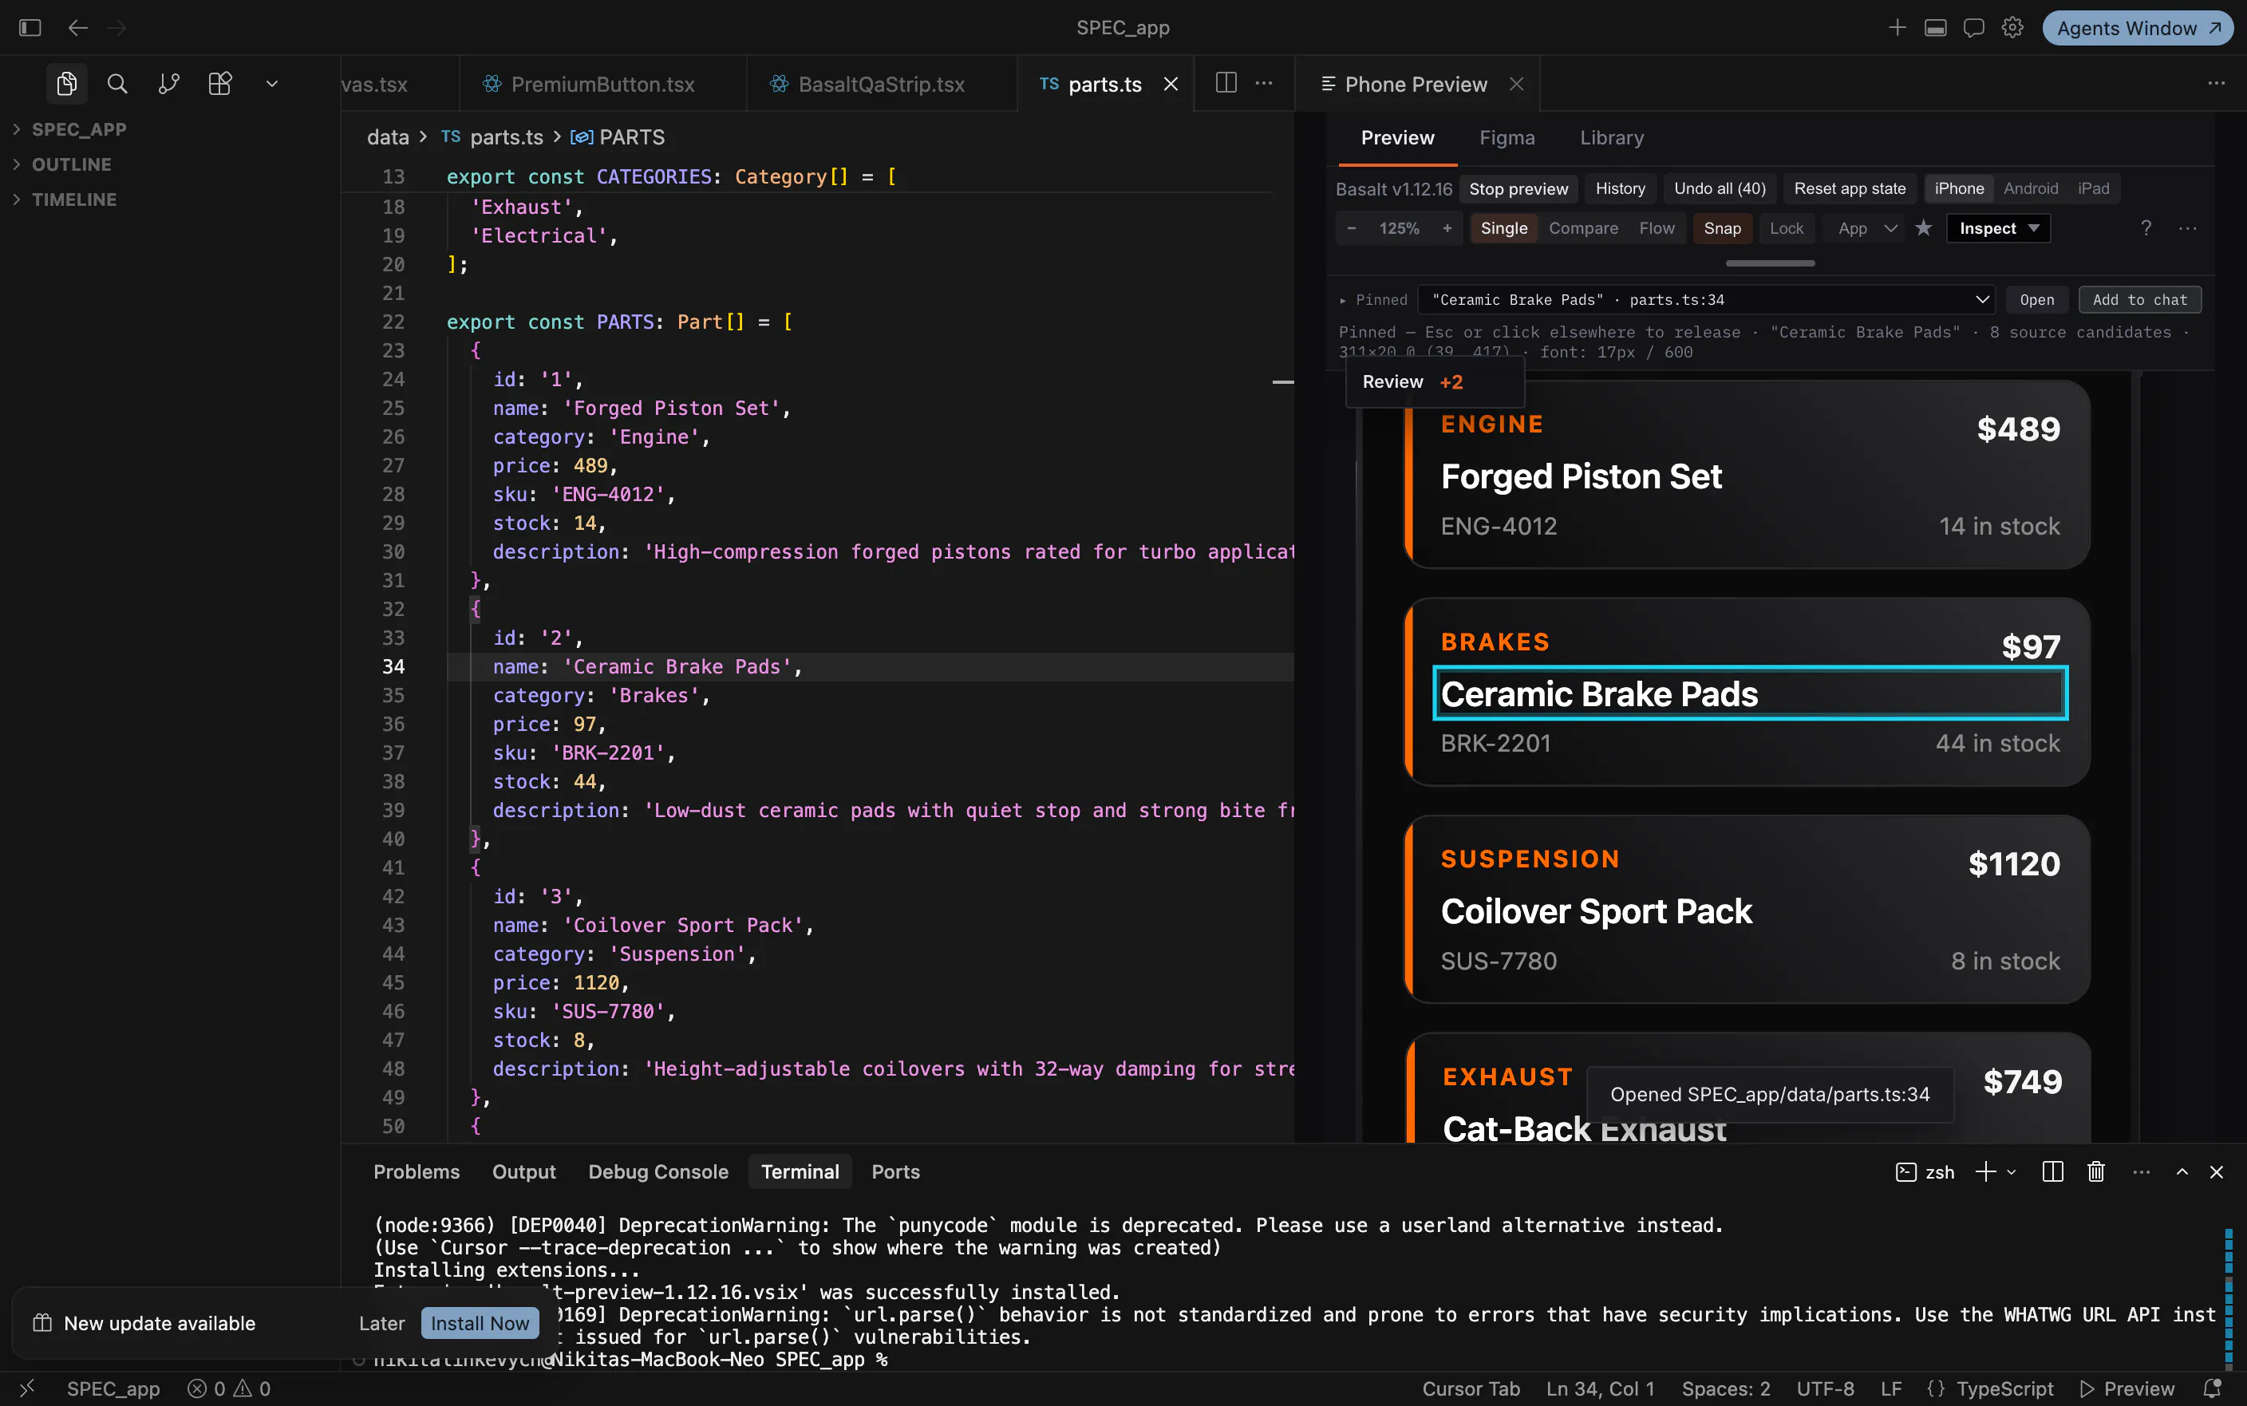Open the chat bubble icon in title bar

click(x=1973, y=28)
